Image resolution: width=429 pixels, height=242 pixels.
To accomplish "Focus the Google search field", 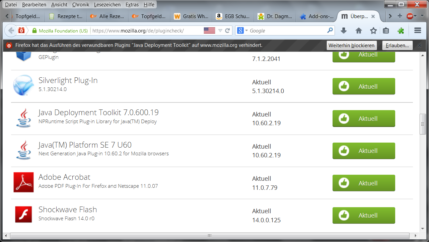I will pos(287,31).
